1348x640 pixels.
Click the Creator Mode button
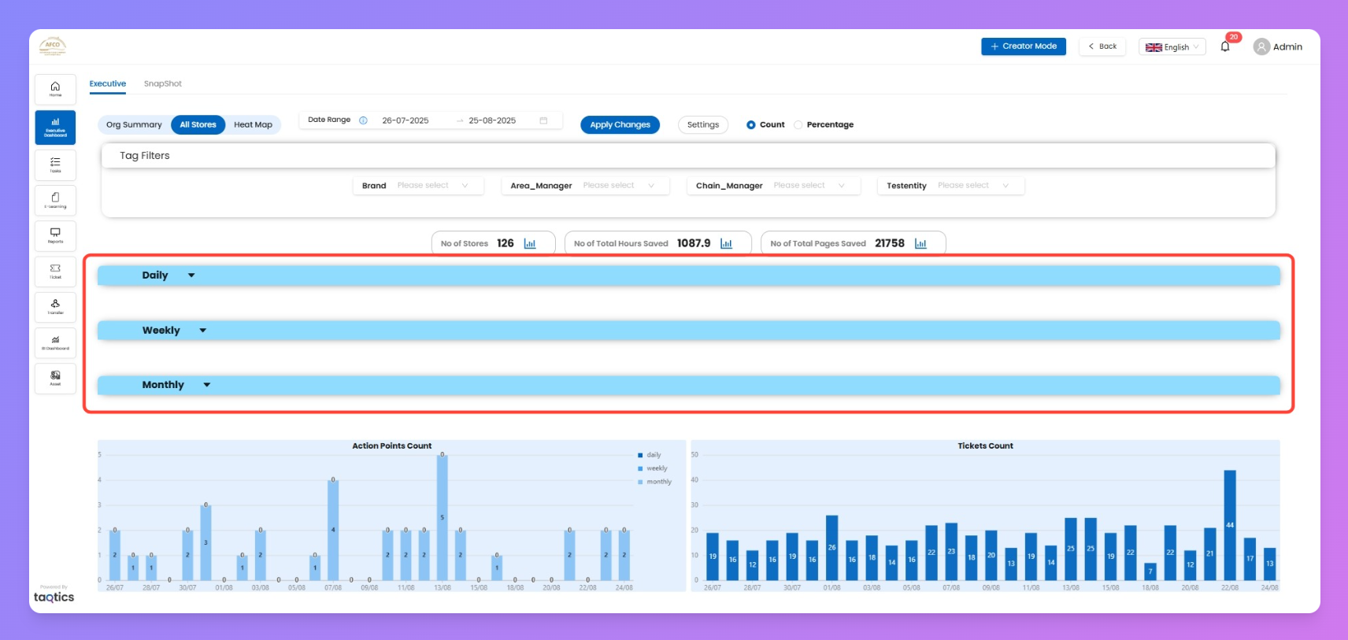coord(1023,46)
